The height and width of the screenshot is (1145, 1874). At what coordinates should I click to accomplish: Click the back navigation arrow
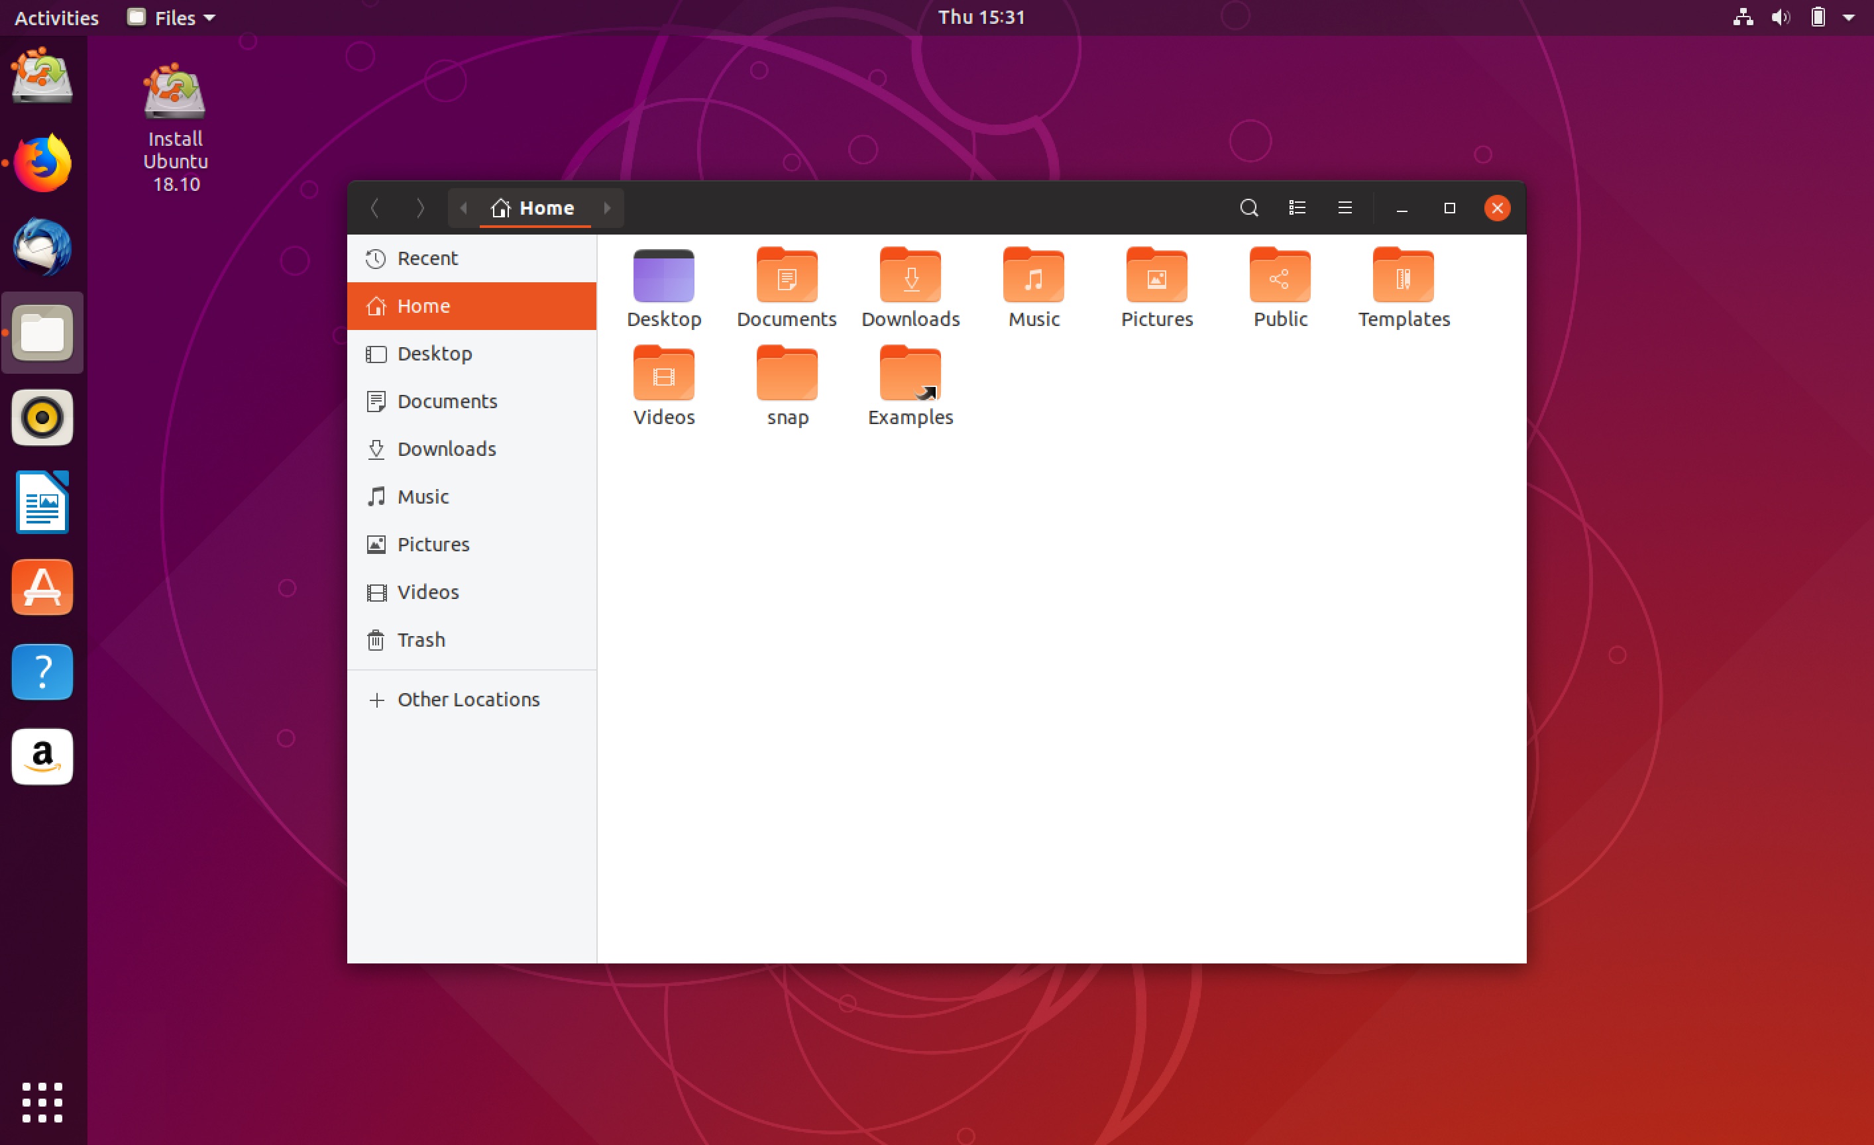pos(374,207)
